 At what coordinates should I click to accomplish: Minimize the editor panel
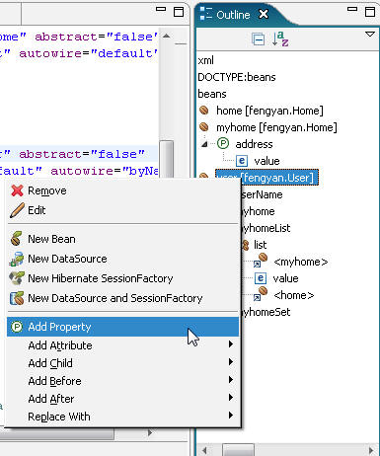(161, 9)
